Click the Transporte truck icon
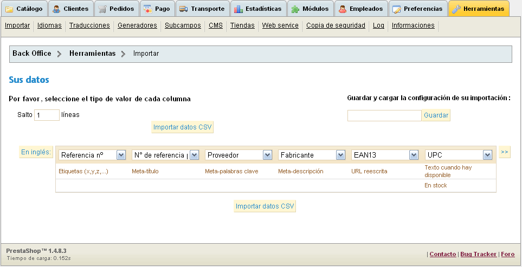Viewport: 522px width, 267px height. pos(184,9)
